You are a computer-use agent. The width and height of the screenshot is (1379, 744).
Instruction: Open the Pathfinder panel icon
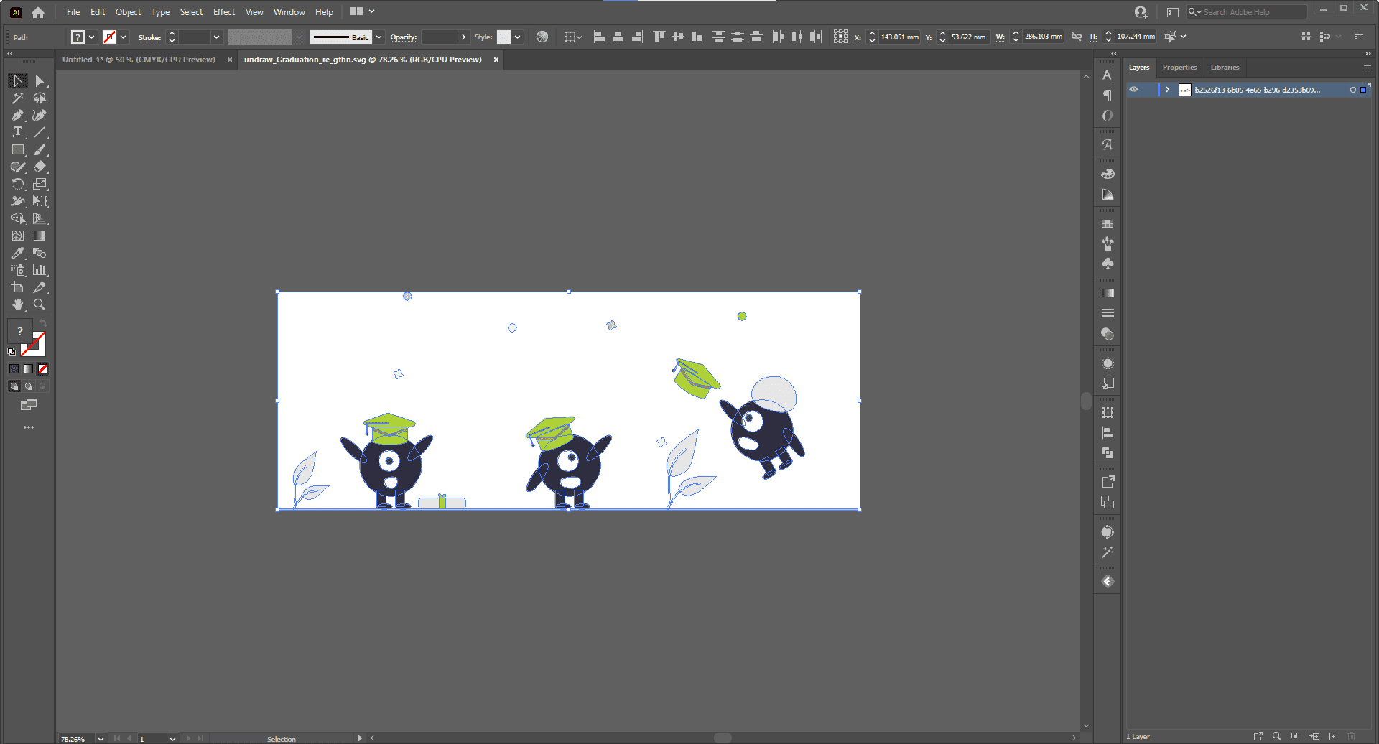tap(1108, 453)
